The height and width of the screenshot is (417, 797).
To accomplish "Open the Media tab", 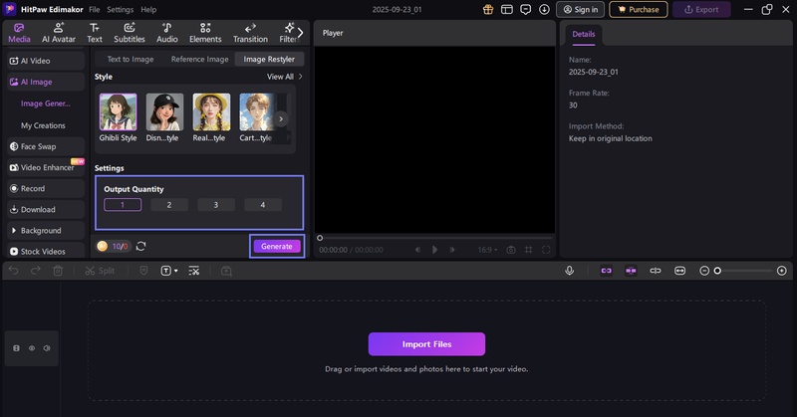I will (x=19, y=33).
